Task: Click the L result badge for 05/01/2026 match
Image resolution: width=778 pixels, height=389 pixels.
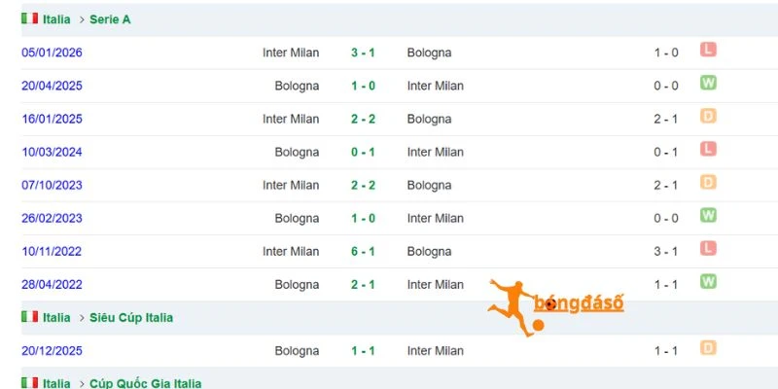Action: tap(708, 50)
